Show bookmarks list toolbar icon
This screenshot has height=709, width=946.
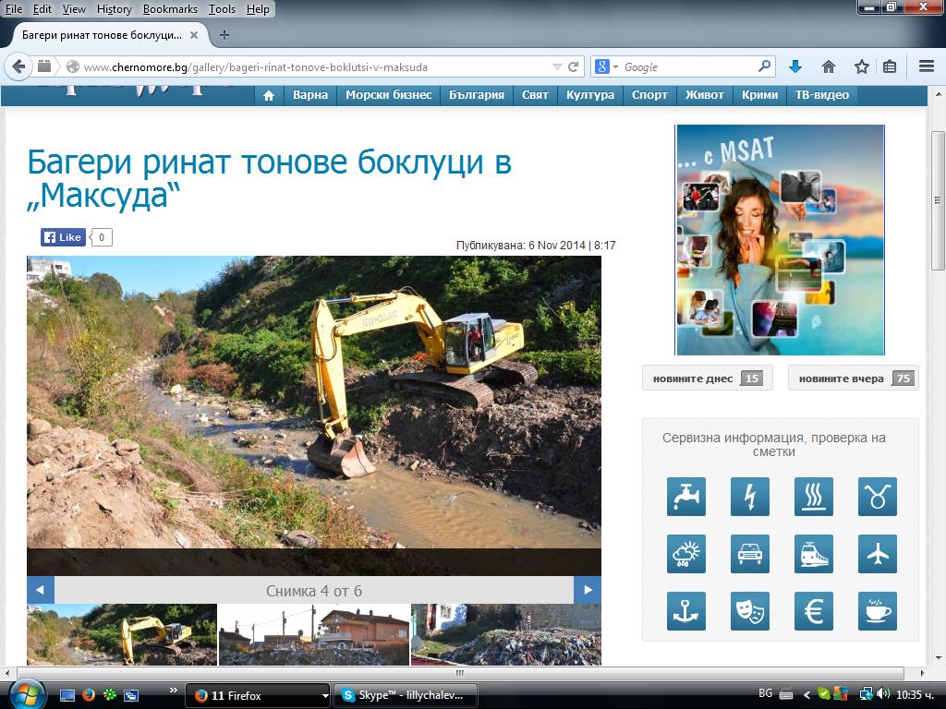click(890, 66)
